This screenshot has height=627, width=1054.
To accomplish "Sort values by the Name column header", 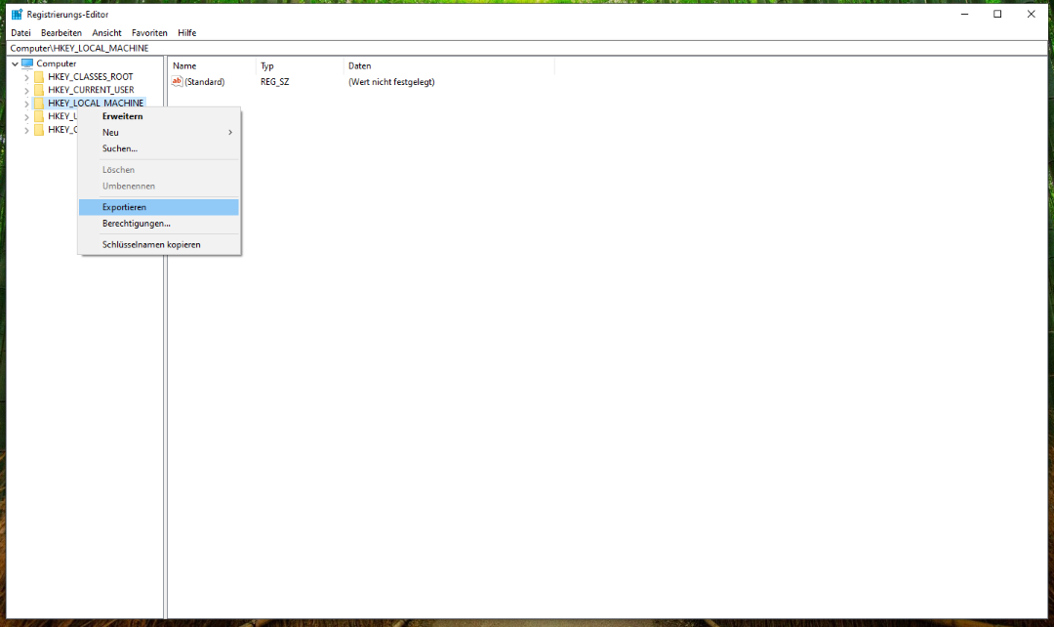I will click(184, 65).
